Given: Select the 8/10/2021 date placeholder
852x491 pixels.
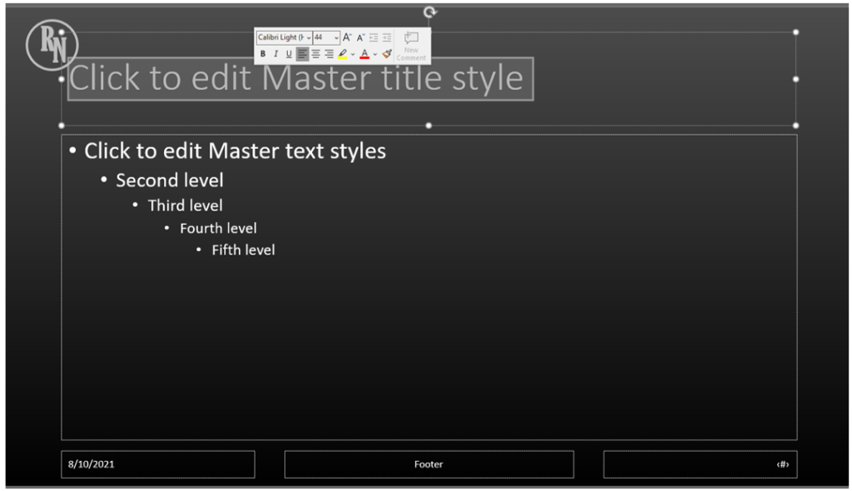Looking at the screenshot, I should (x=158, y=464).
